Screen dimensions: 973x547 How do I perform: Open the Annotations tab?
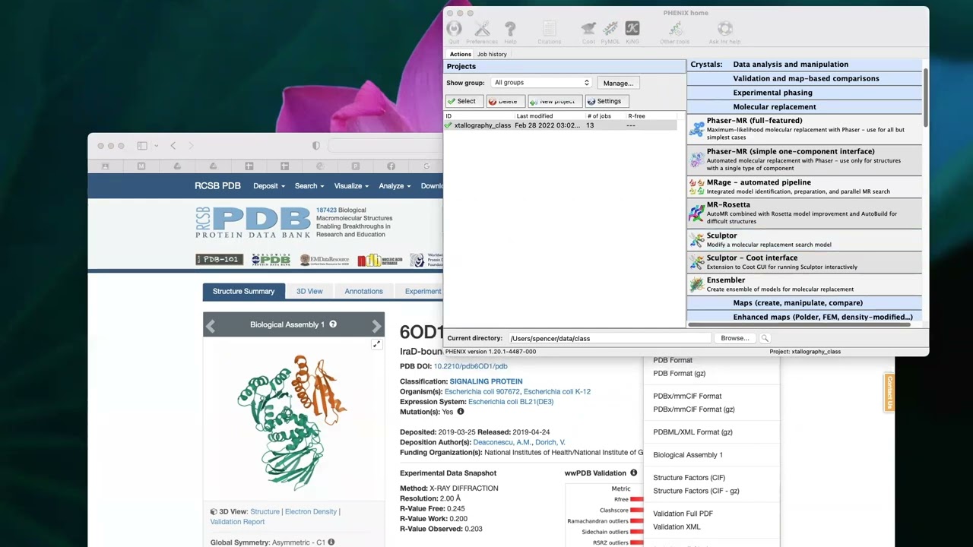click(x=363, y=291)
